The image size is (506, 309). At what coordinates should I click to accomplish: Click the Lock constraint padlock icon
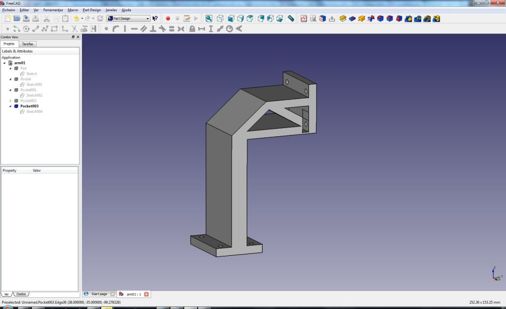click(192, 29)
